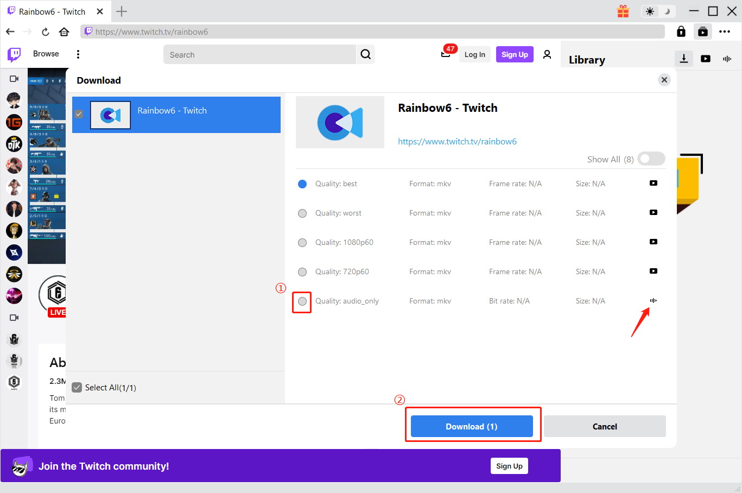Viewport: 742px width, 493px height.
Task: Open the three-dot more menu in browser toolbar
Action: pyautogui.click(x=725, y=31)
